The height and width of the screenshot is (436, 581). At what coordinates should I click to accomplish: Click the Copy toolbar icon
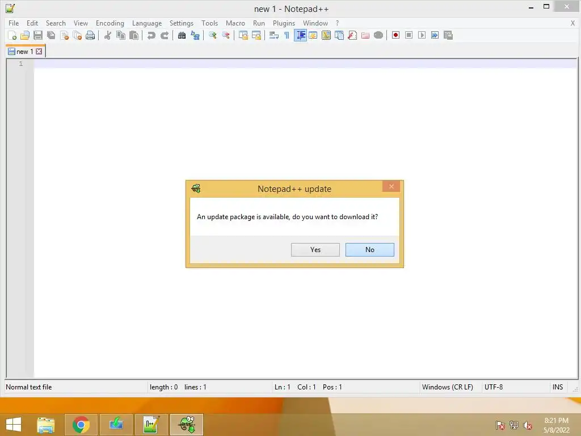tap(121, 35)
